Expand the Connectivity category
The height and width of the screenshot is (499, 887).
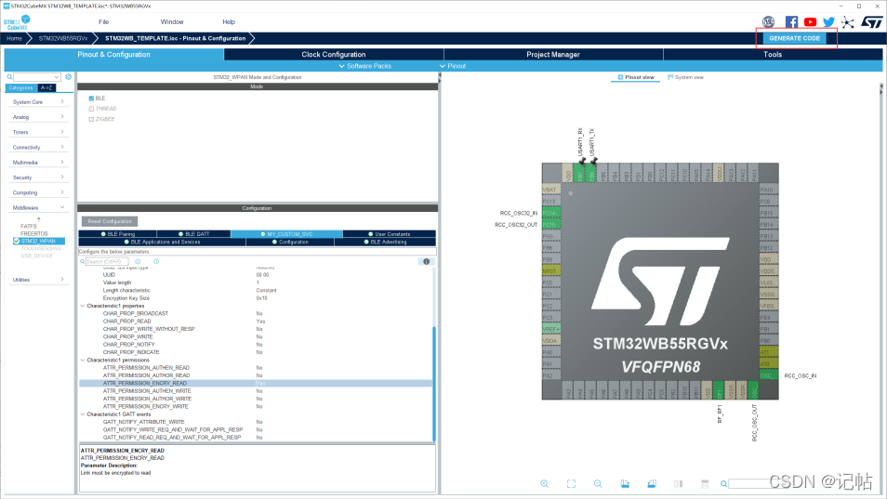pyautogui.click(x=37, y=147)
